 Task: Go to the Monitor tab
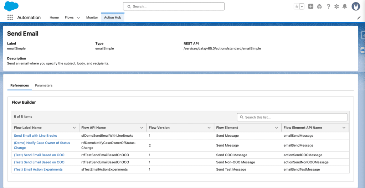92,17
